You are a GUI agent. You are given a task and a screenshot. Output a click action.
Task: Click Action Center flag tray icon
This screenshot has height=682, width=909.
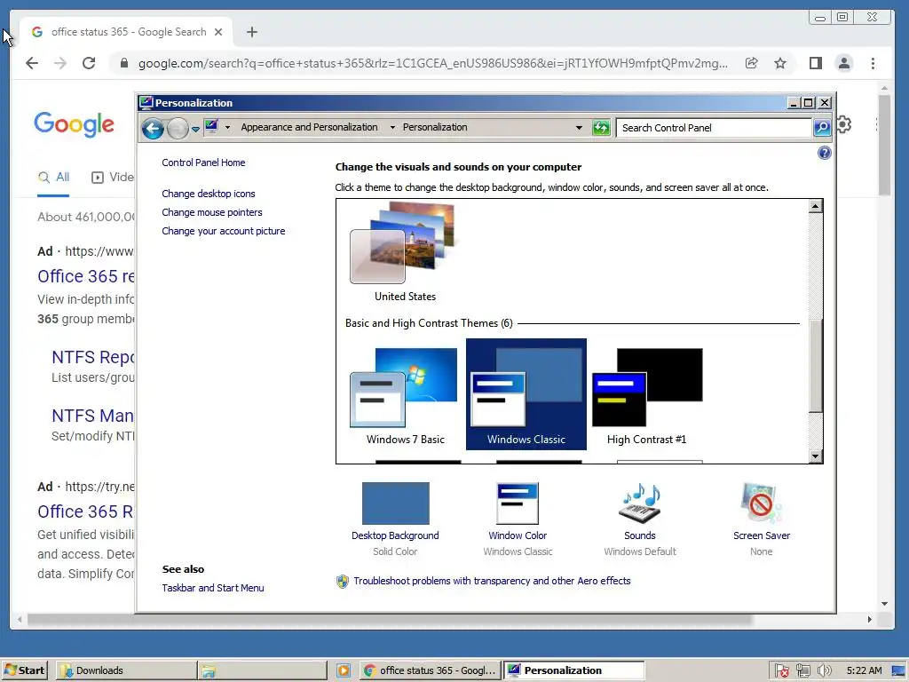point(781,671)
